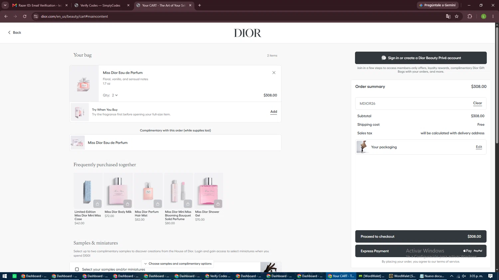Screen dimensions: 499x280
Task: Close the Razer ID Email Verification tab
Action: [67, 5]
